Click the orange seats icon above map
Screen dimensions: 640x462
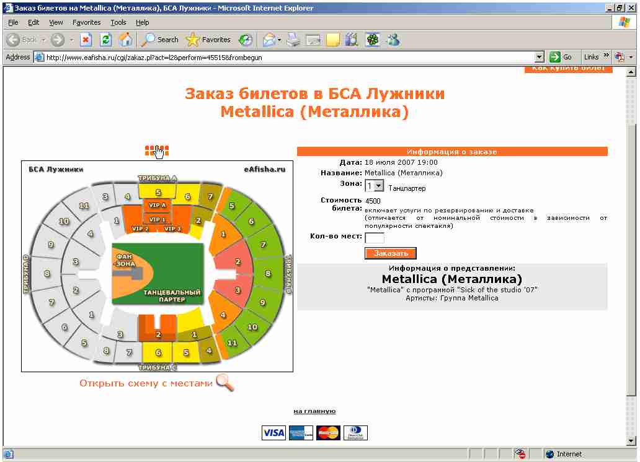point(157,150)
